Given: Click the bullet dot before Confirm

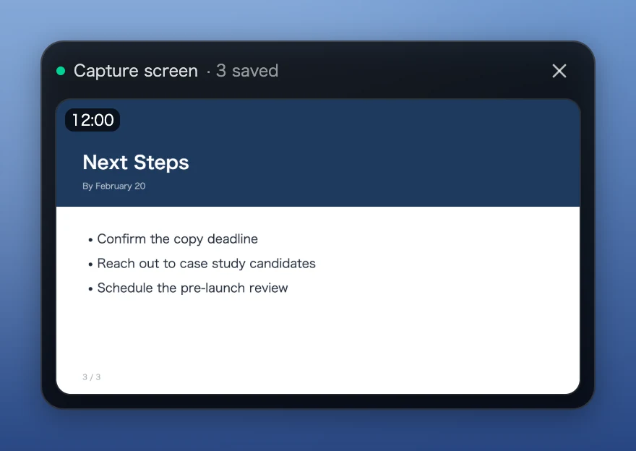Looking at the screenshot, I should (x=90, y=240).
